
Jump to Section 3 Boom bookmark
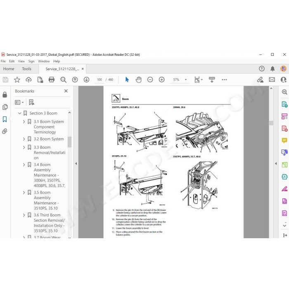coord(43,113)
